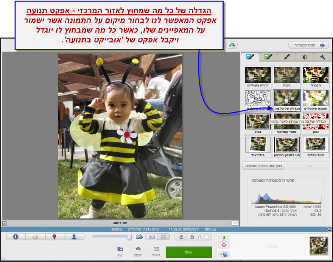Apply the Polaroid (פולרואיד) effect
This screenshot has width=333, height=262.
[257, 147]
